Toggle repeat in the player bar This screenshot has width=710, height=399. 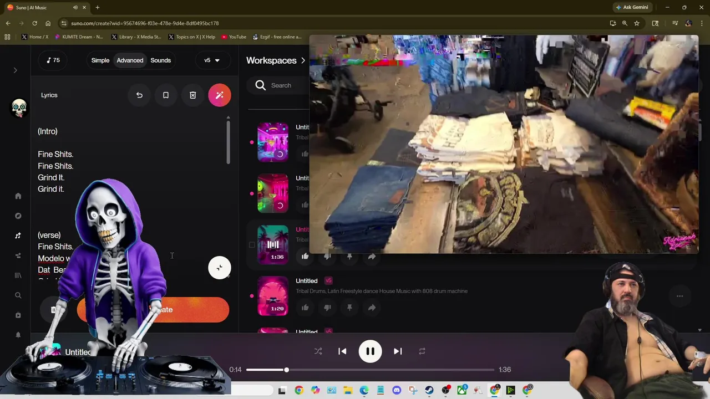pos(422,351)
